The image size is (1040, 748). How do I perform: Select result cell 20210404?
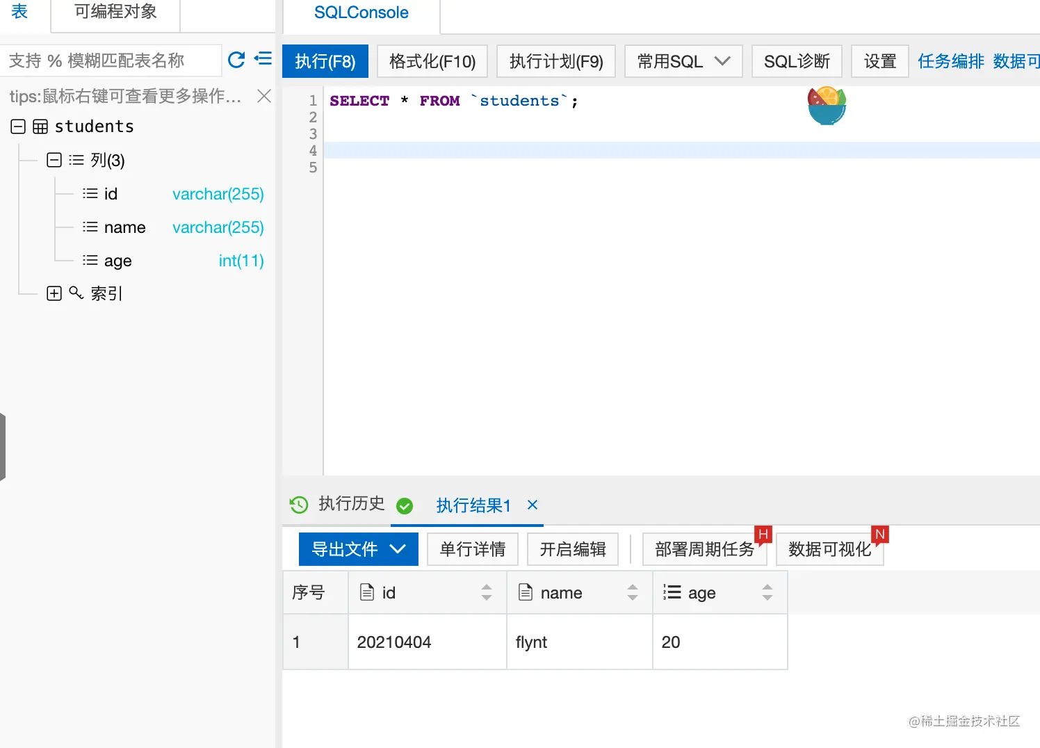[428, 642]
